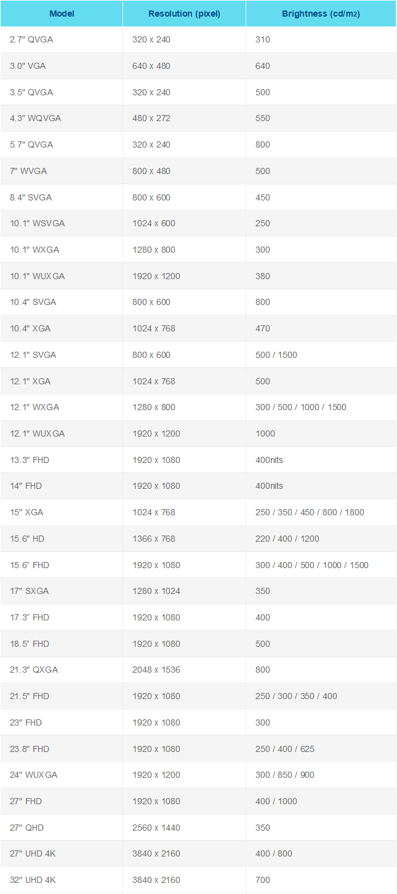Click the Model column header
397x894 pixels.
[62, 14]
